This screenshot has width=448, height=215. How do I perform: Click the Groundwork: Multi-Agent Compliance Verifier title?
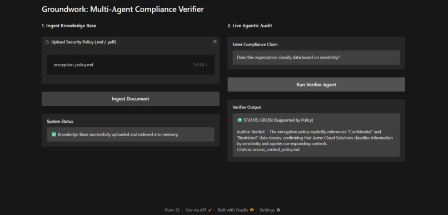pyautogui.click(x=123, y=9)
